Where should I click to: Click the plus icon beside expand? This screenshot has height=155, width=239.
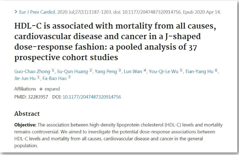coord(41,89)
